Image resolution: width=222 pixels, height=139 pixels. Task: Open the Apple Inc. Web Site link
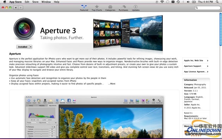(x=196, y=60)
